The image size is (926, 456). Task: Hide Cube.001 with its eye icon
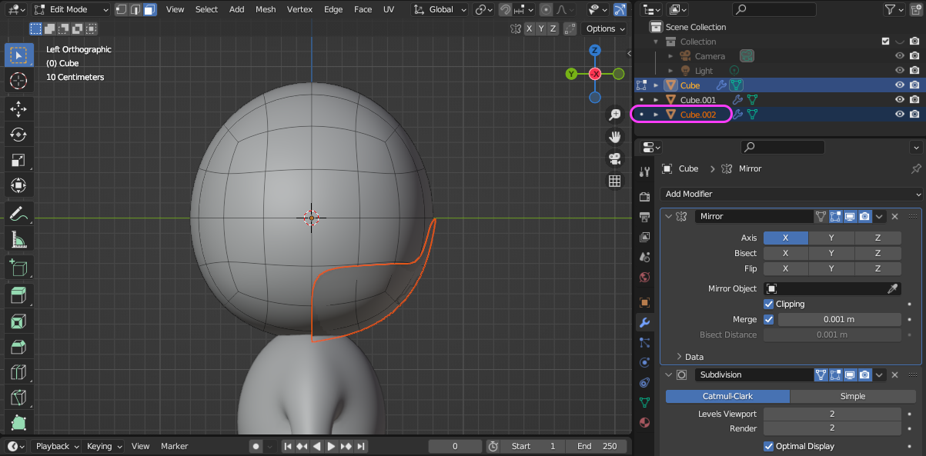pyautogui.click(x=899, y=100)
